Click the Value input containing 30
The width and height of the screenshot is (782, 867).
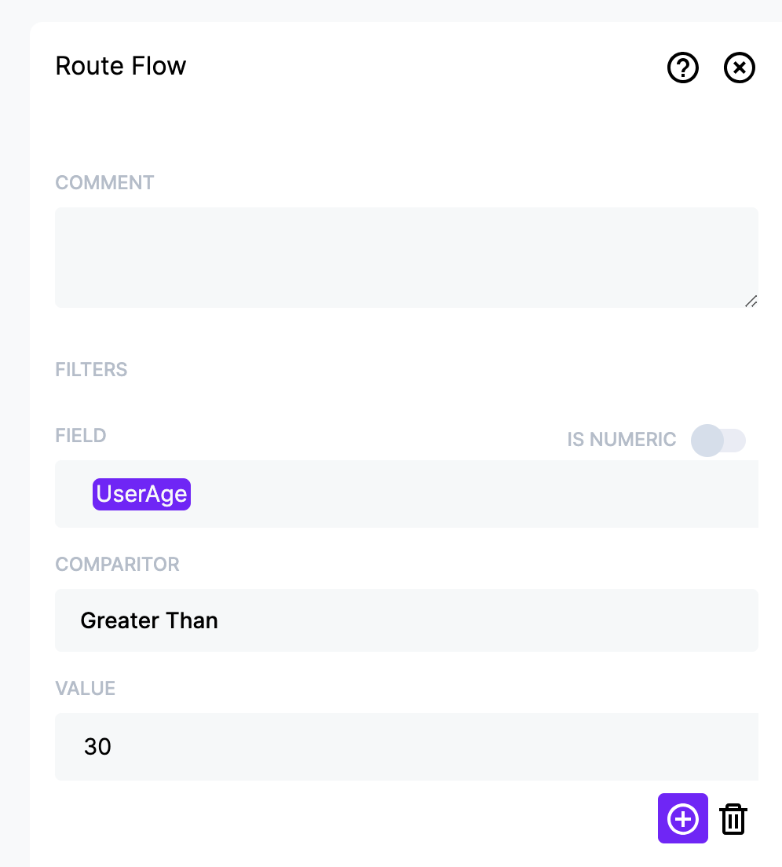tap(406, 747)
